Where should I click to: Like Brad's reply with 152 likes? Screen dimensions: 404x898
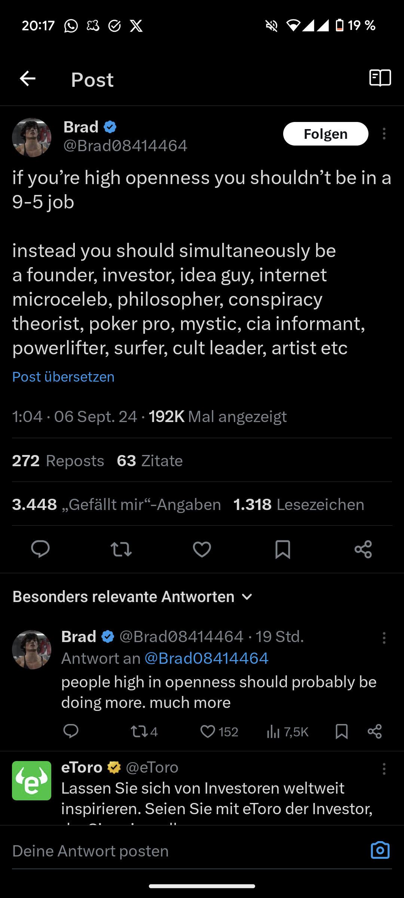point(219,731)
